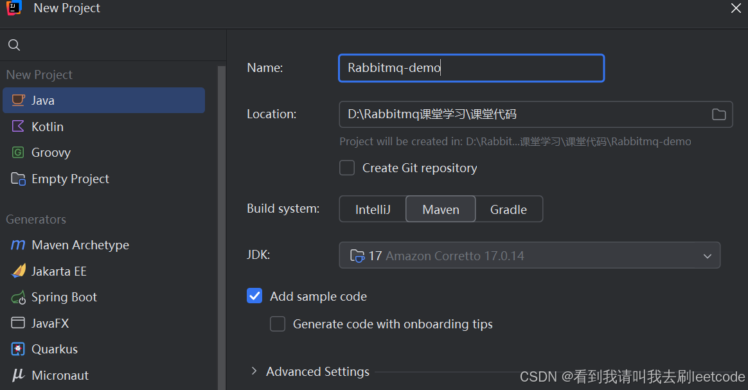The height and width of the screenshot is (390, 748).
Task: Select Empty Project option
Action: [x=104, y=179]
